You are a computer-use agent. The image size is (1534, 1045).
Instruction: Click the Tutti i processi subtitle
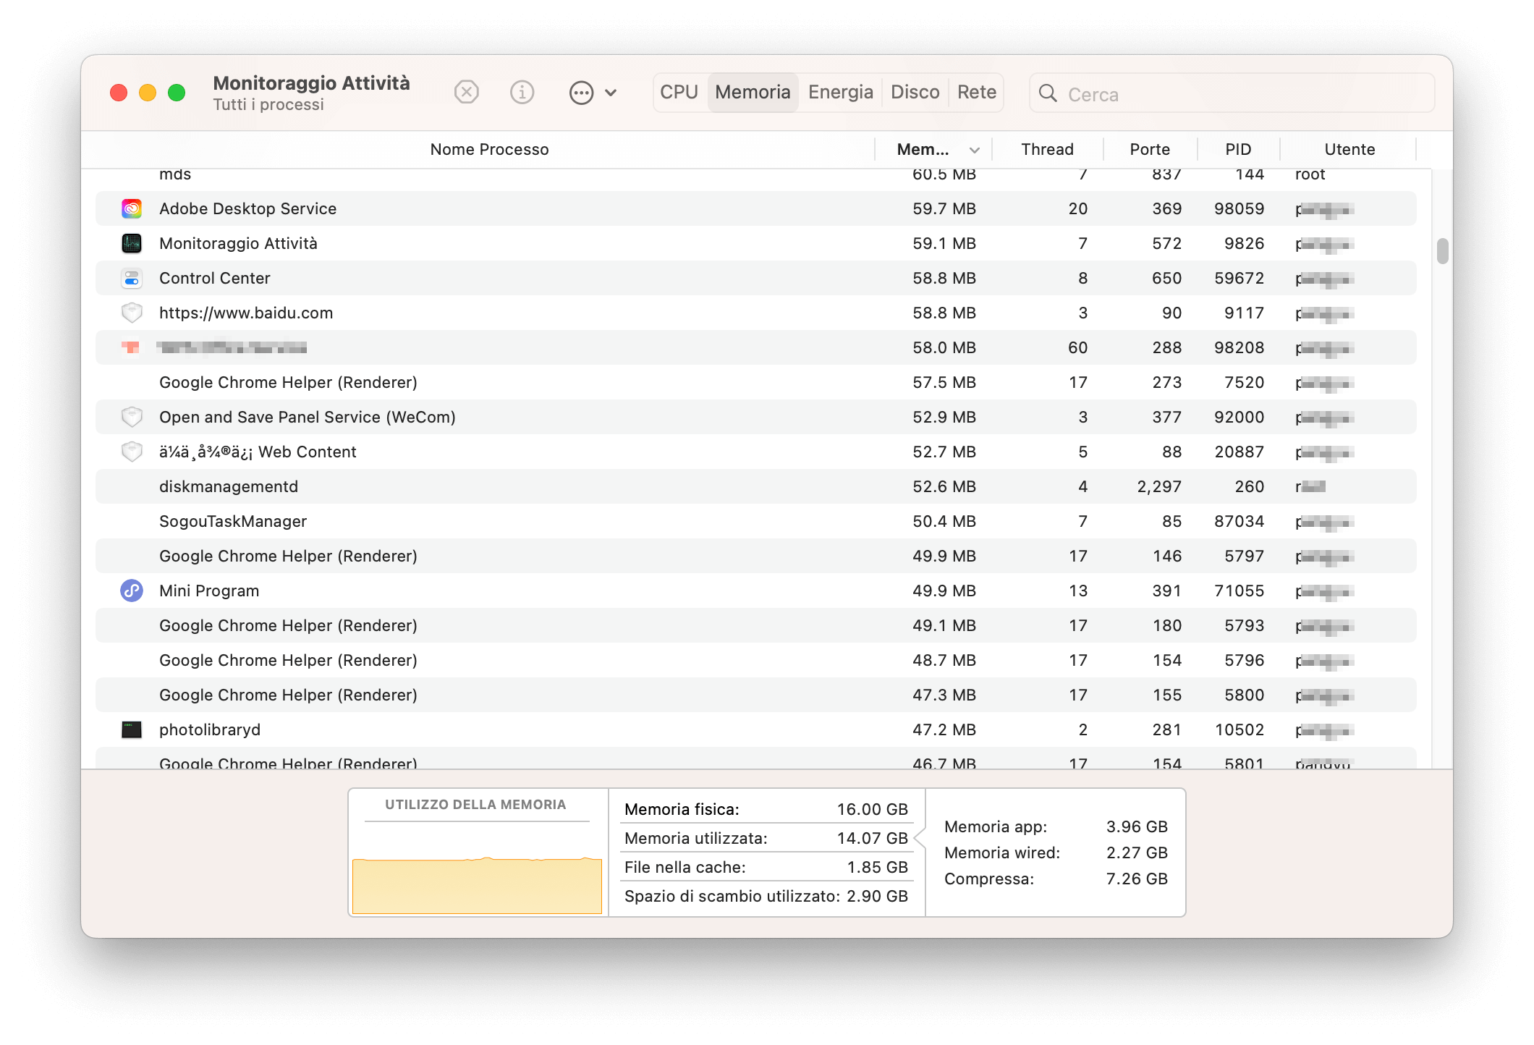(x=268, y=104)
